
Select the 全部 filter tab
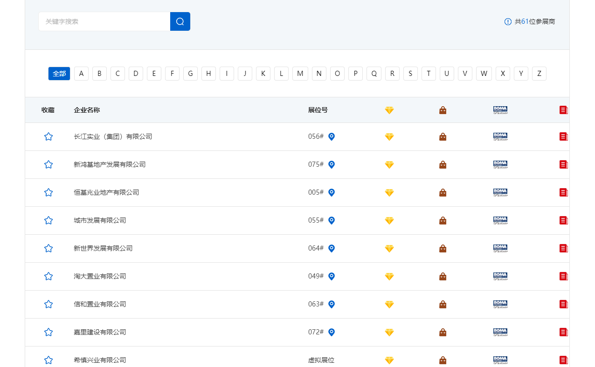[x=59, y=74]
